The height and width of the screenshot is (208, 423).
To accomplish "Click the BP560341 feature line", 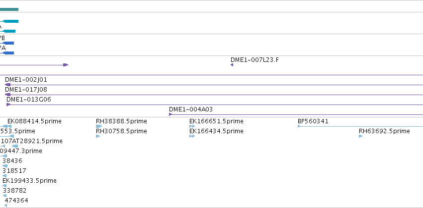I will 360,126.
